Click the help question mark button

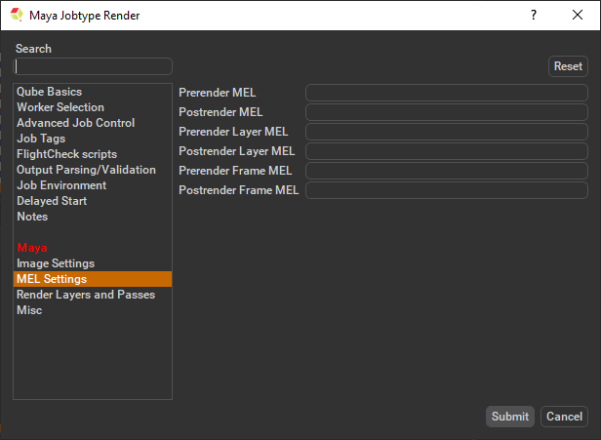coord(534,15)
